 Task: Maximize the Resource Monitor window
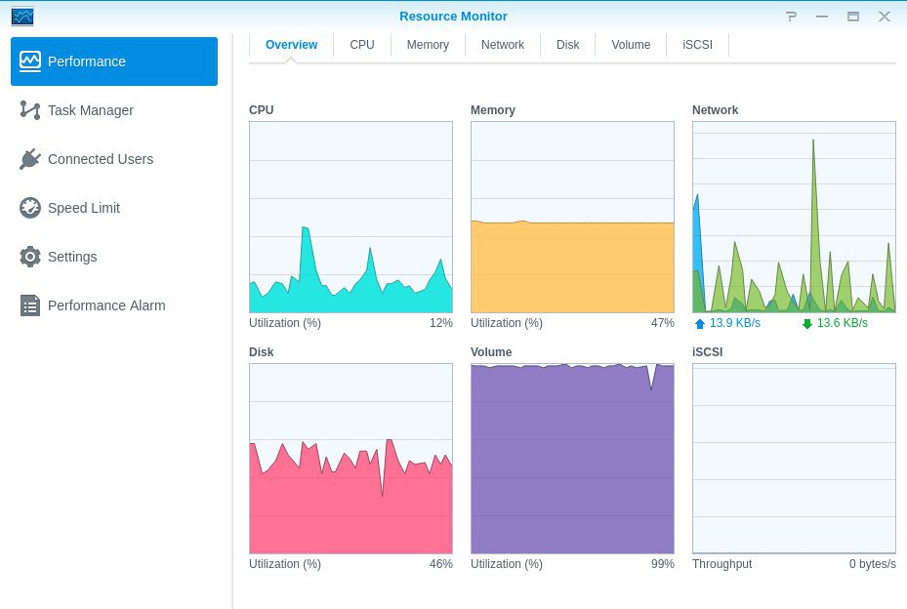(853, 17)
